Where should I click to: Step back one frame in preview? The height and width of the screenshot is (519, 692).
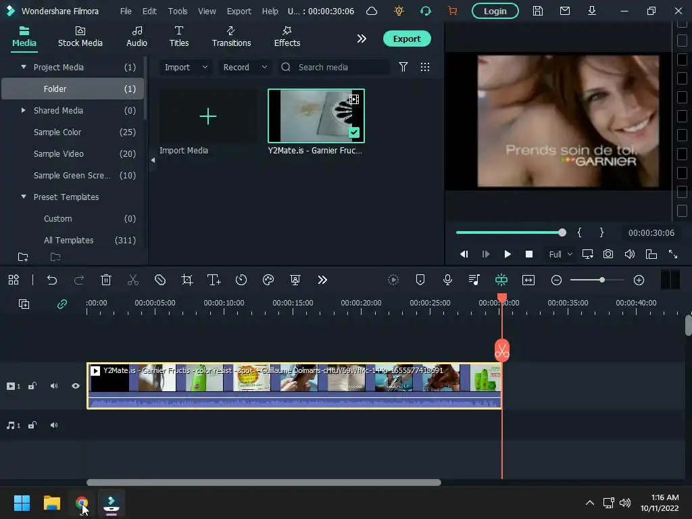464,254
